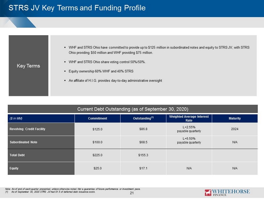Click the '$125.0' commitment cell
The width and height of the screenshot is (264, 202).
tap(98, 129)
